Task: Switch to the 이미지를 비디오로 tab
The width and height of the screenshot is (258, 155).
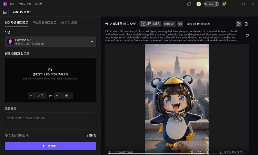Action: [16, 23]
